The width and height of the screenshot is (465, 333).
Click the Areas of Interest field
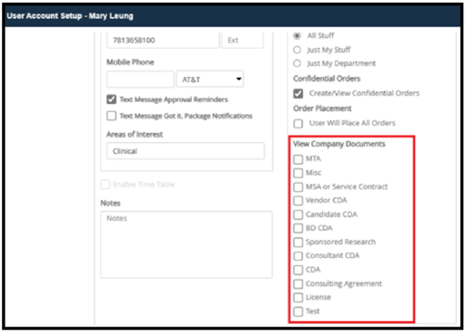tap(185, 151)
